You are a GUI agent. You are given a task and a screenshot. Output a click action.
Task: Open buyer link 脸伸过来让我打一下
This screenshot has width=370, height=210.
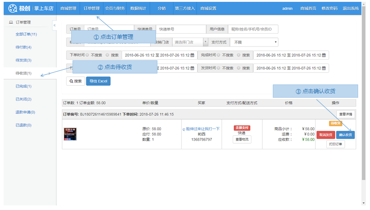pyautogui.click(x=201, y=129)
